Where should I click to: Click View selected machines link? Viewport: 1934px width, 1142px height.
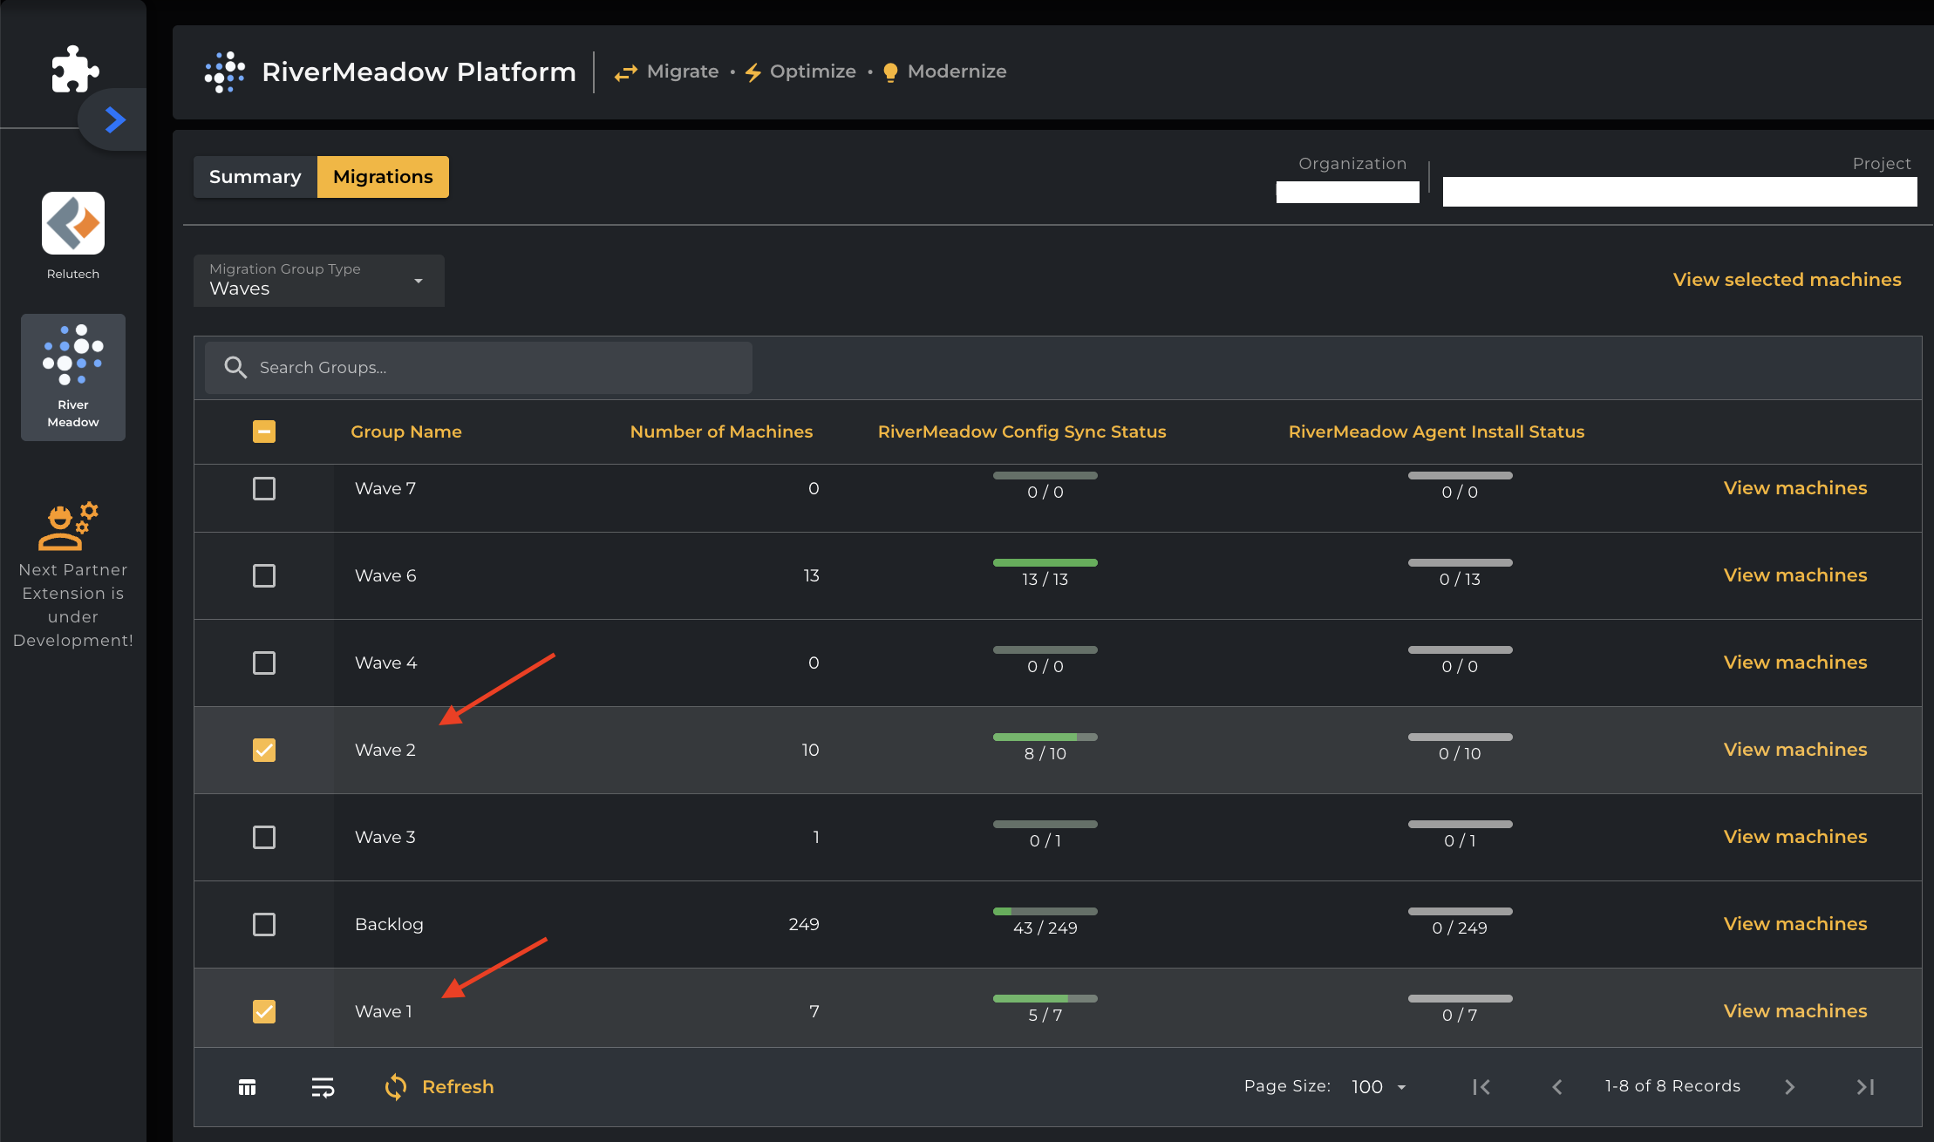pyautogui.click(x=1787, y=280)
